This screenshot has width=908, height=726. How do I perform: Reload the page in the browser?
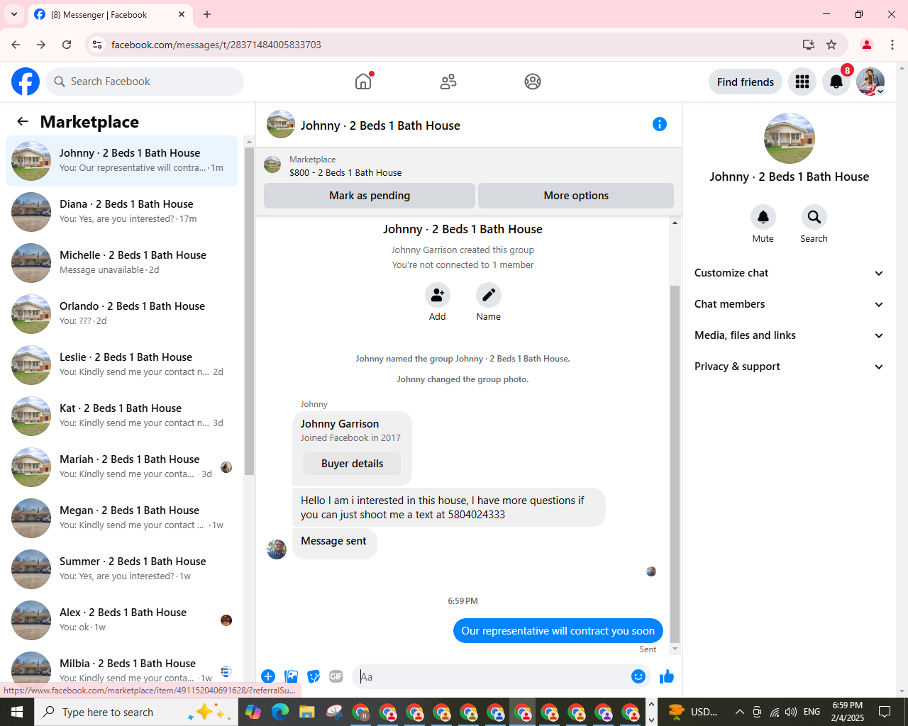tap(67, 45)
